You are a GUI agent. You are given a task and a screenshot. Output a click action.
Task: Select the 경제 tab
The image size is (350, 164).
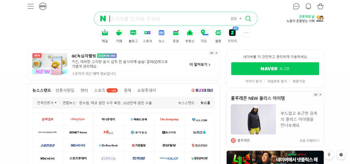127,90
